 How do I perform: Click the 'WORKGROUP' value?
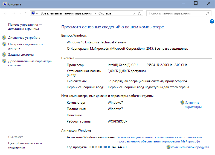[x=118, y=121]
